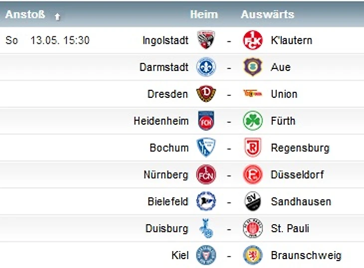The image size is (364, 268).
Task: Open the Sandhausen team link
Action: click(301, 202)
